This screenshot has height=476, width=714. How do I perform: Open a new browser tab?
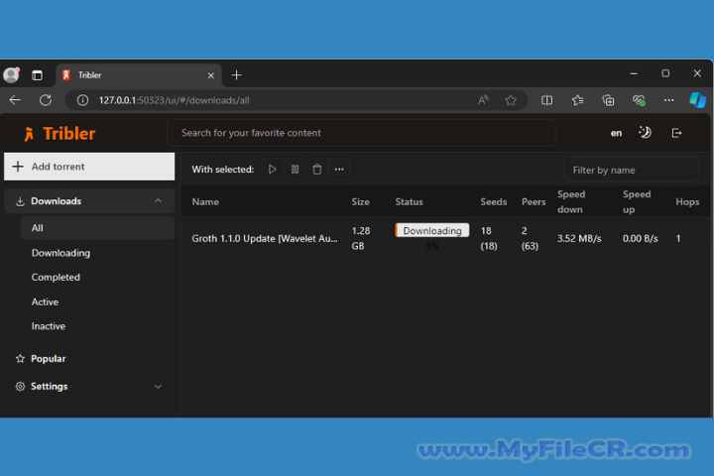236,75
